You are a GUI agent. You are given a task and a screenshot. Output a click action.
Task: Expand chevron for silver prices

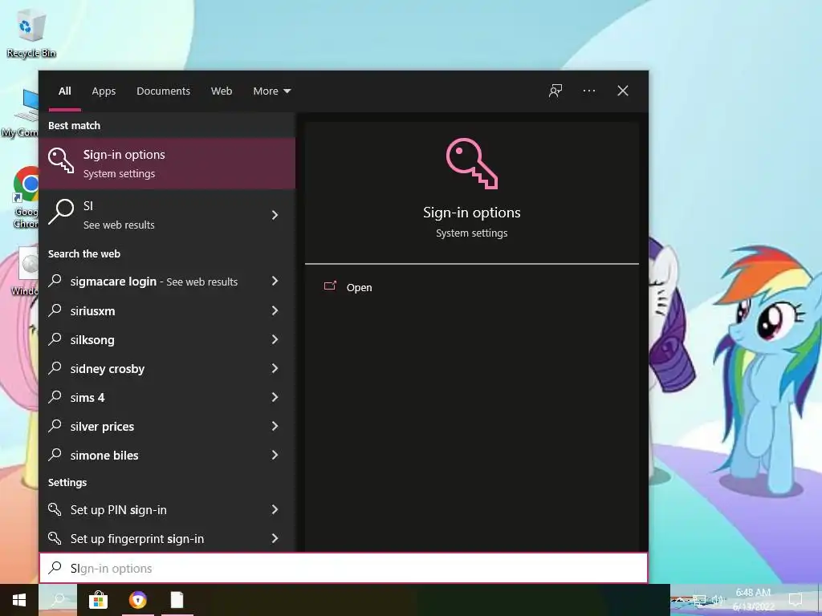coord(275,425)
